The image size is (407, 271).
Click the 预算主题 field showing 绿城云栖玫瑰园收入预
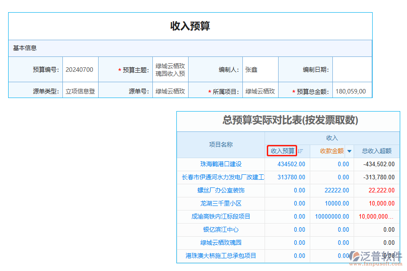[170, 70]
